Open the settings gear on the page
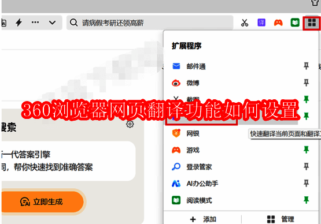Screen dimensions: 321x224 point(130,124)
